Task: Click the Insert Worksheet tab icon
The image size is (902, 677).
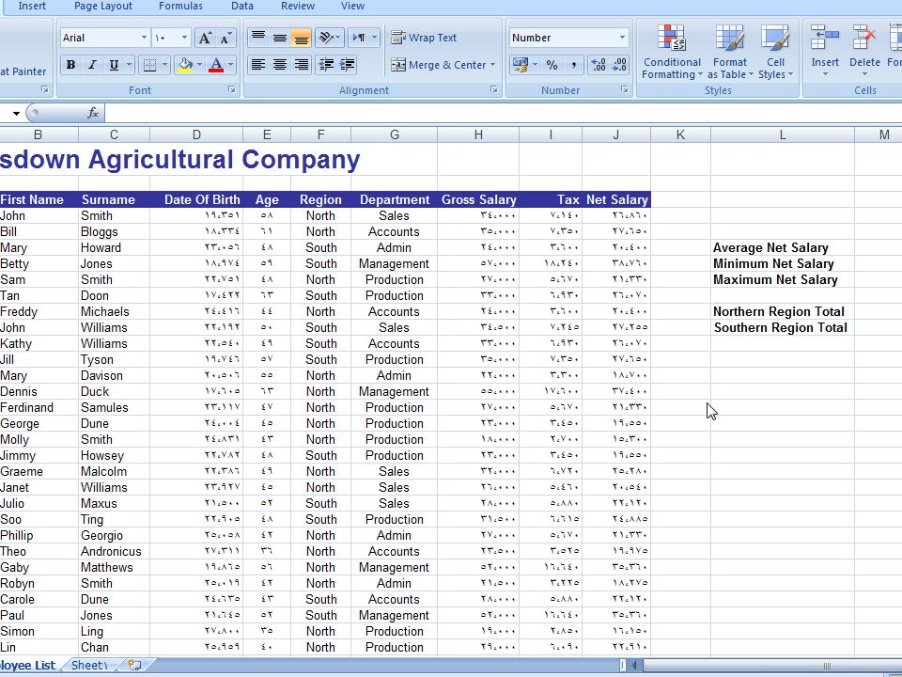Action: tap(134, 666)
